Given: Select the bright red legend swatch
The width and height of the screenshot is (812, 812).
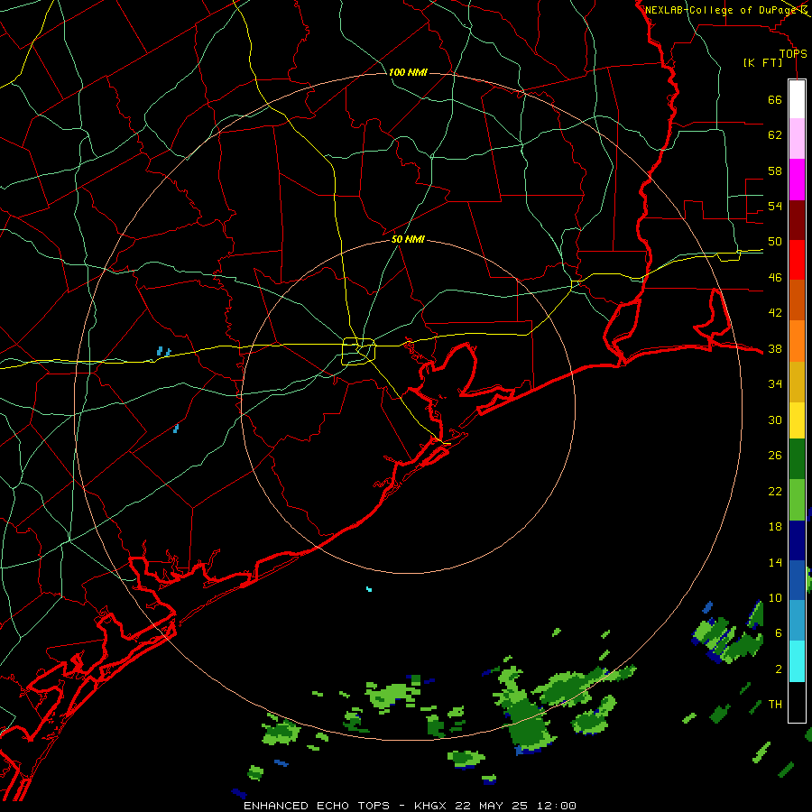Looking at the screenshot, I should click(797, 260).
